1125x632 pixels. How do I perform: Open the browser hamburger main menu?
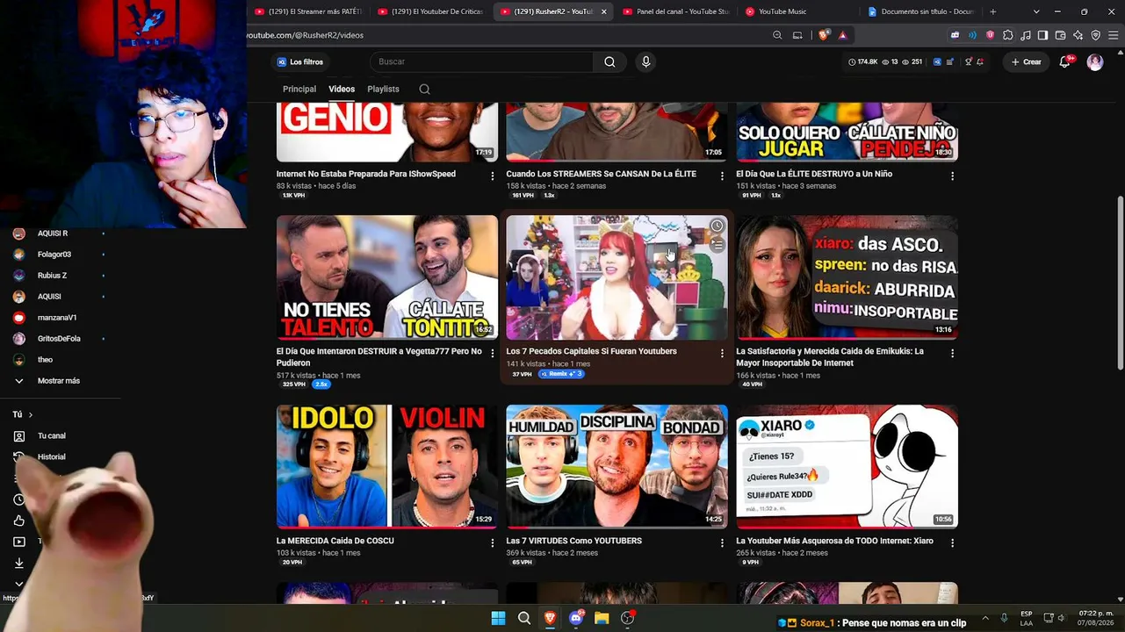[x=1113, y=35]
